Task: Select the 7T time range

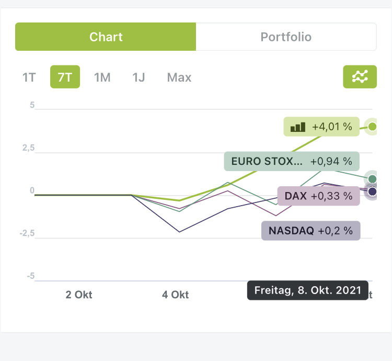Action: point(65,77)
